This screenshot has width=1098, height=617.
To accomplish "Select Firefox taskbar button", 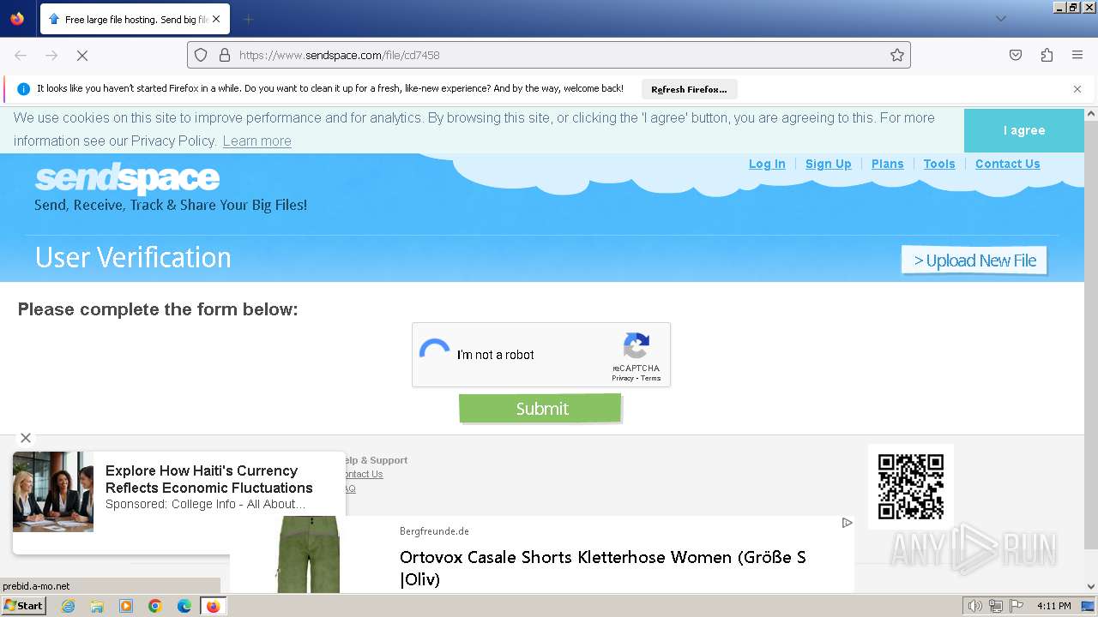I will tap(213, 606).
